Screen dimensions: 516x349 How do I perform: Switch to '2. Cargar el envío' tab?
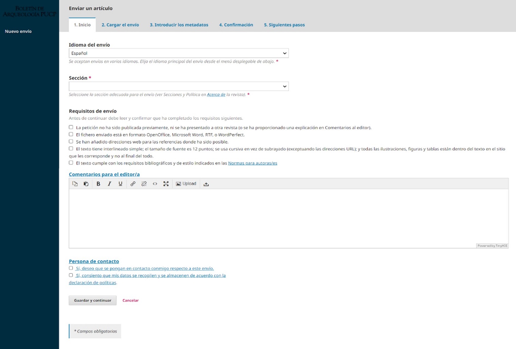[120, 25]
